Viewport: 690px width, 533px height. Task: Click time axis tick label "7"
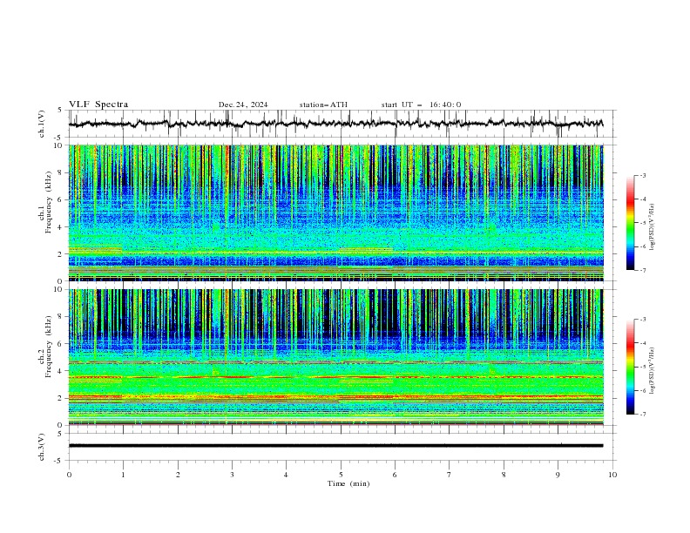click(x=450, y=475)
